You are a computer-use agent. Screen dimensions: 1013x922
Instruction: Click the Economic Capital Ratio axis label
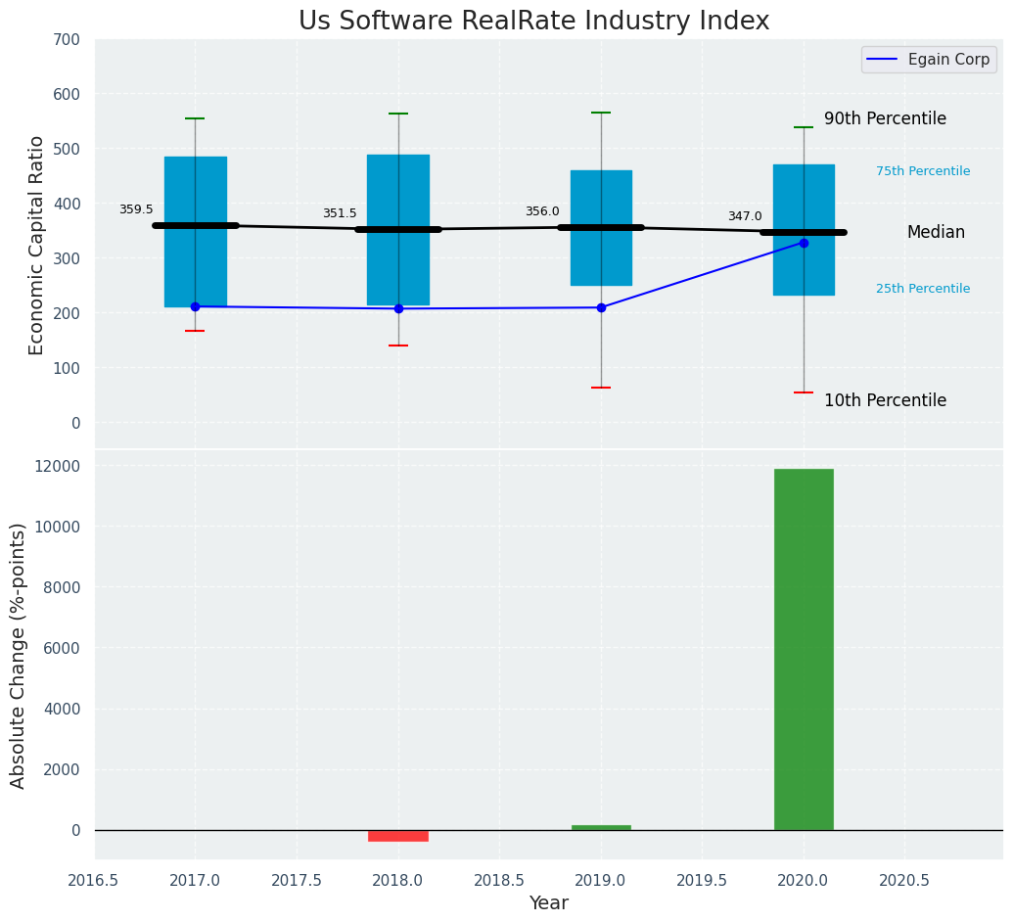pos(37,245)
